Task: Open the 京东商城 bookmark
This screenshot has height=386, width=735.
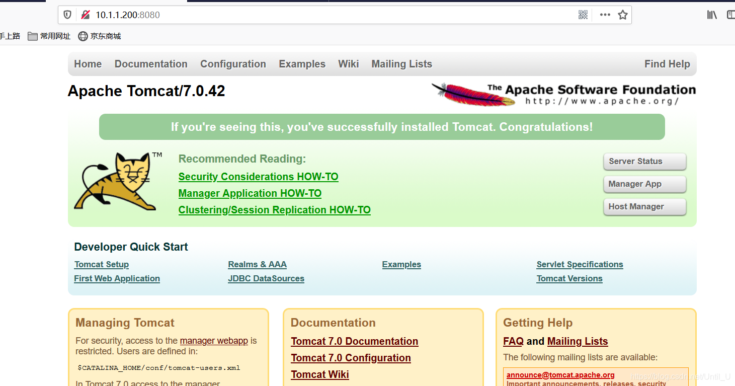Action: [x=100, y=36]
